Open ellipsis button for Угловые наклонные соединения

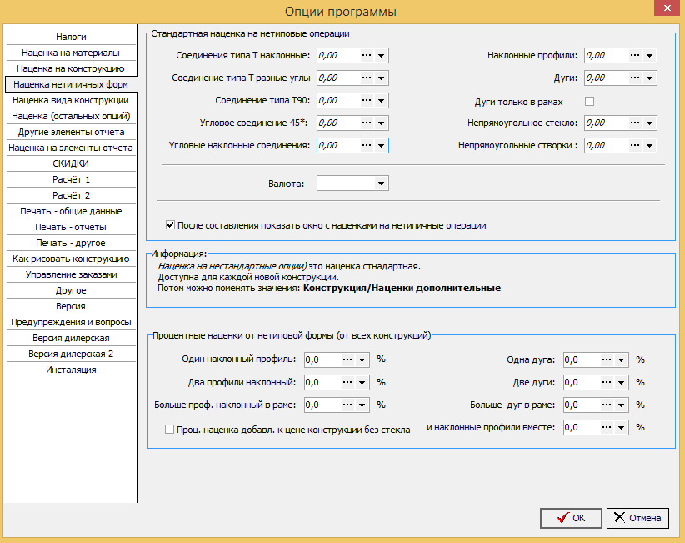coord(367,146)
